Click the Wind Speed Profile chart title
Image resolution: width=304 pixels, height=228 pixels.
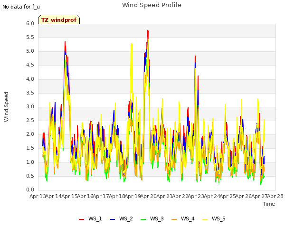(x=152, y=5)
